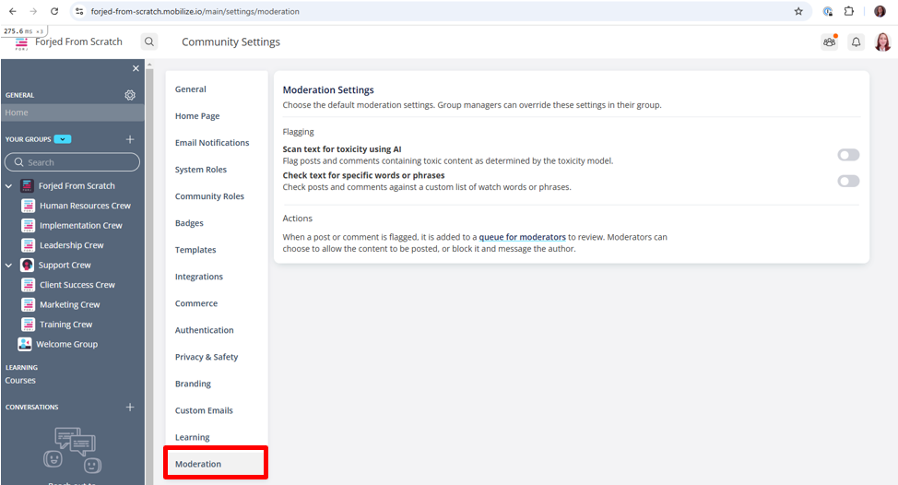Collapse the Support Crew tree
The height and width of the screenshot is (485, 898).
coord(8,266)
